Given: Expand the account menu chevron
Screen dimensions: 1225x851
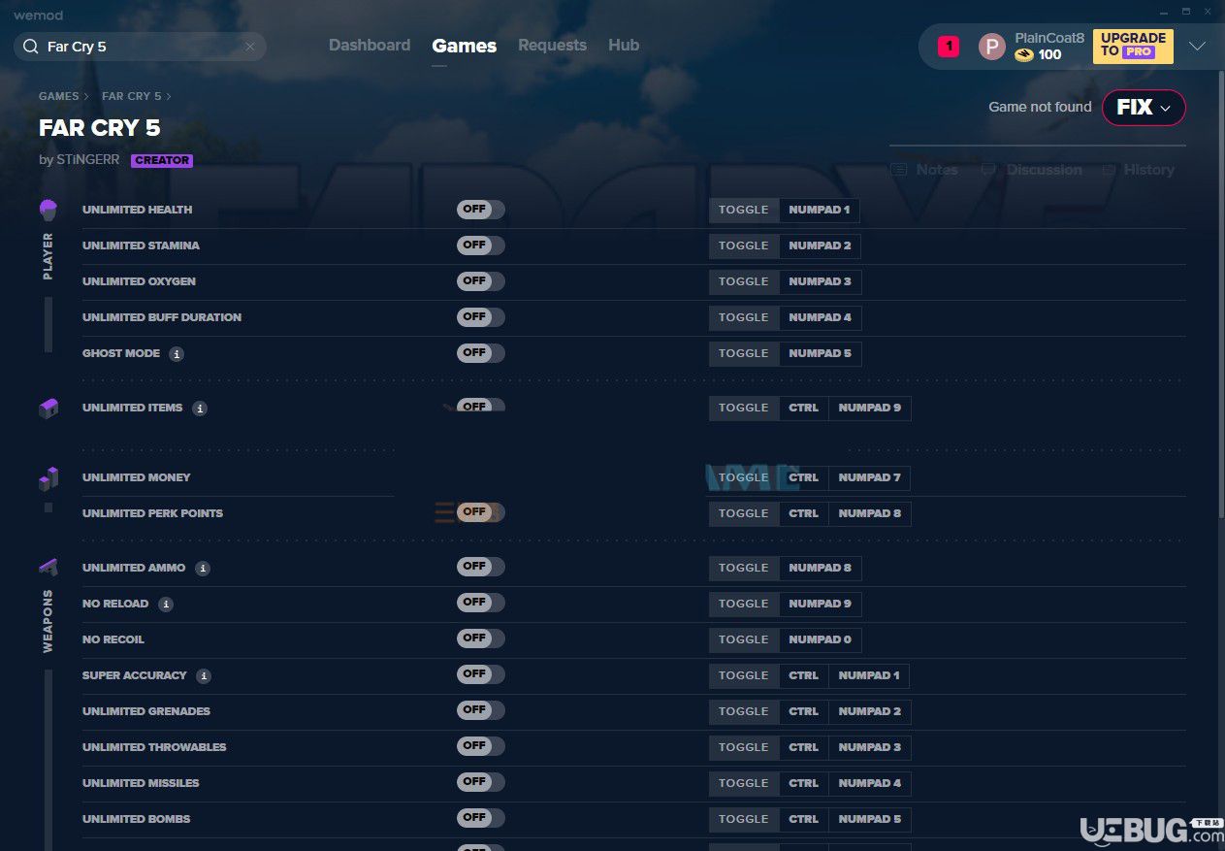Looking at the screenshot, I should click(x=1197, y=47).
